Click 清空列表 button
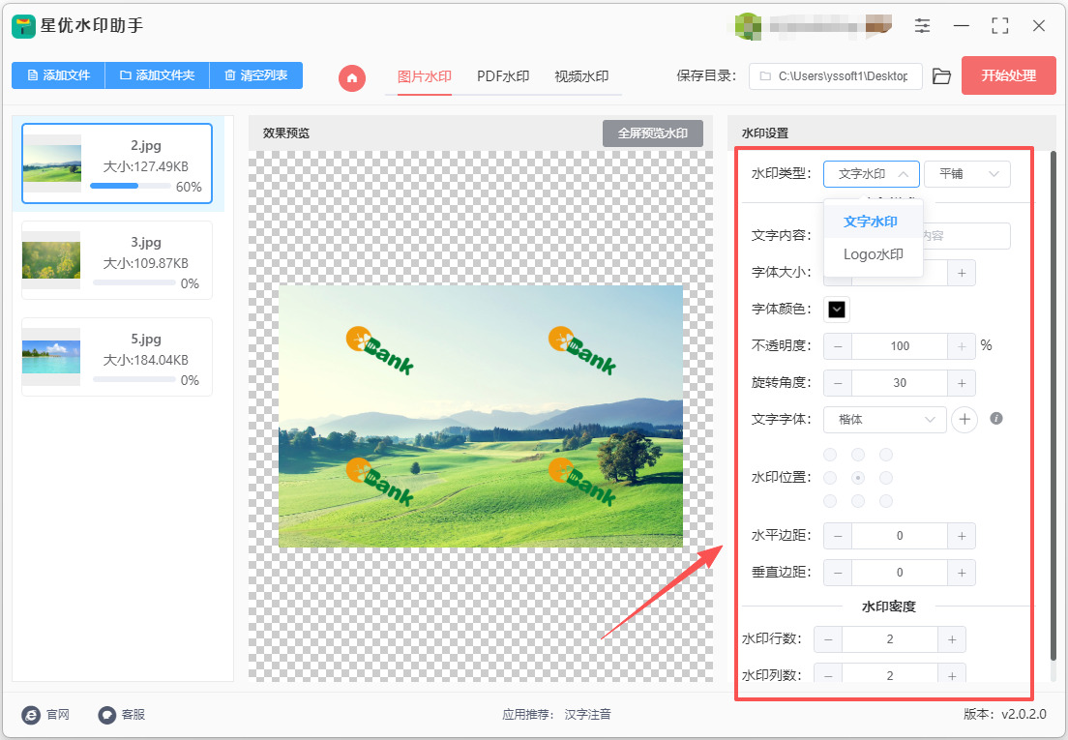Image resolution: width=1068 pixels, height=740 pixels. 256,75
